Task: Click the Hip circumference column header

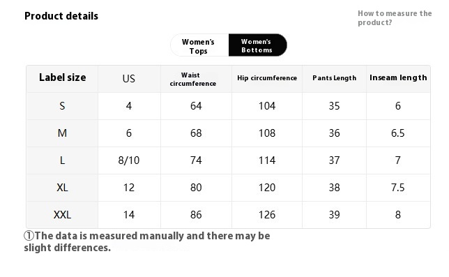Action: tap(267, 78)
